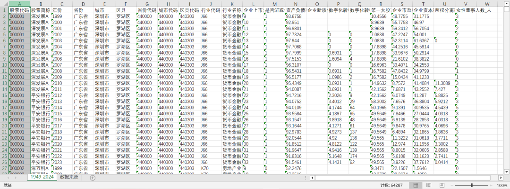
Task: Select the cell with value 0.0414
Action: [x=444, y=162]
